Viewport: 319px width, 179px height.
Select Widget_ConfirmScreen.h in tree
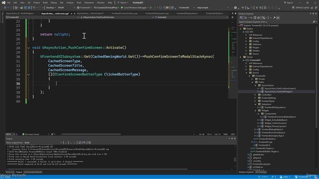276,123
